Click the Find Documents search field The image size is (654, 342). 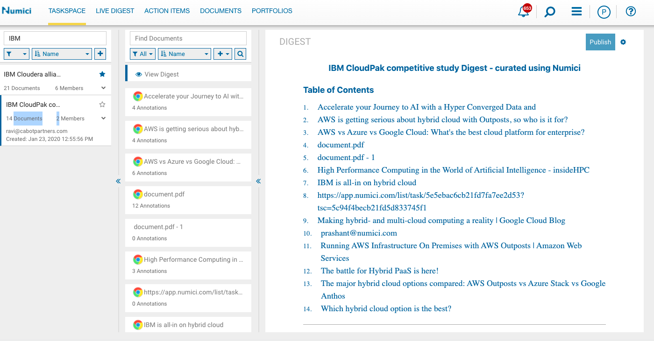[188, 38]
